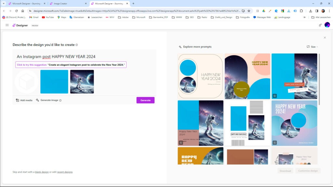
Task: Click the browser address bar
Action: tap(137, 11)
